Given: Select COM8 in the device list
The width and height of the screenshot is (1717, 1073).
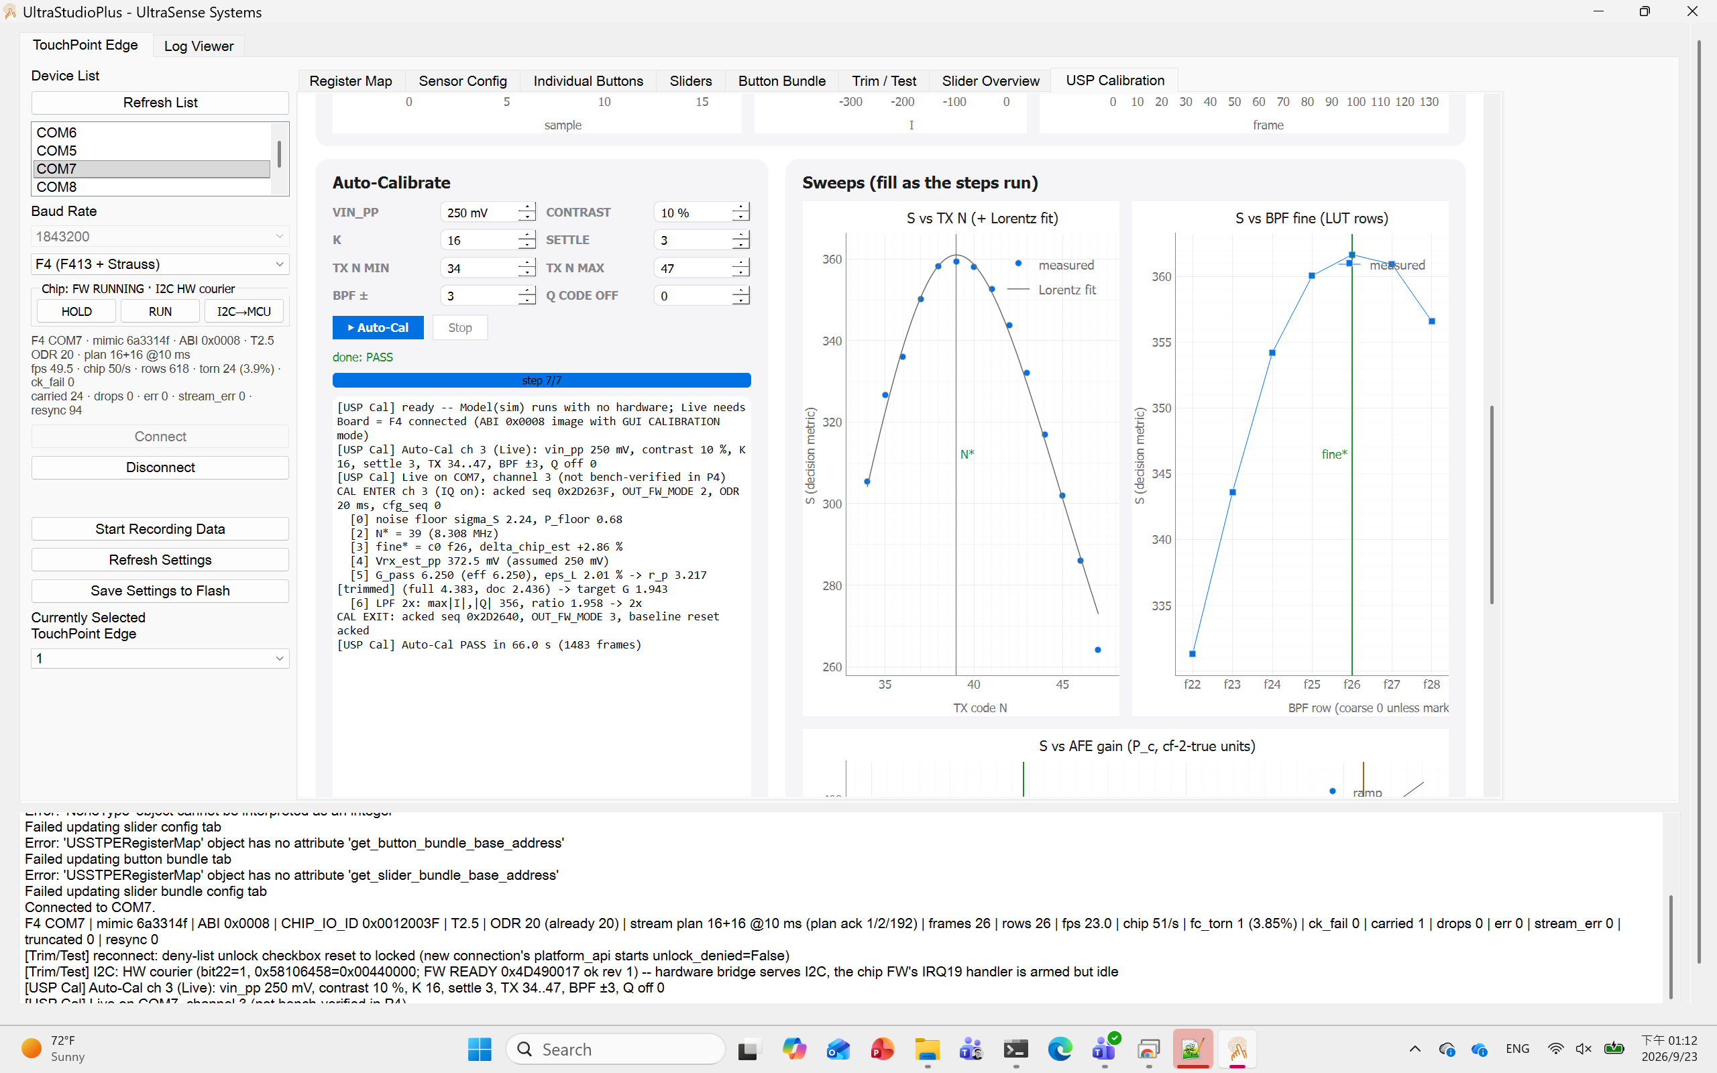Looking at the screenshot, I should (152, 186).
